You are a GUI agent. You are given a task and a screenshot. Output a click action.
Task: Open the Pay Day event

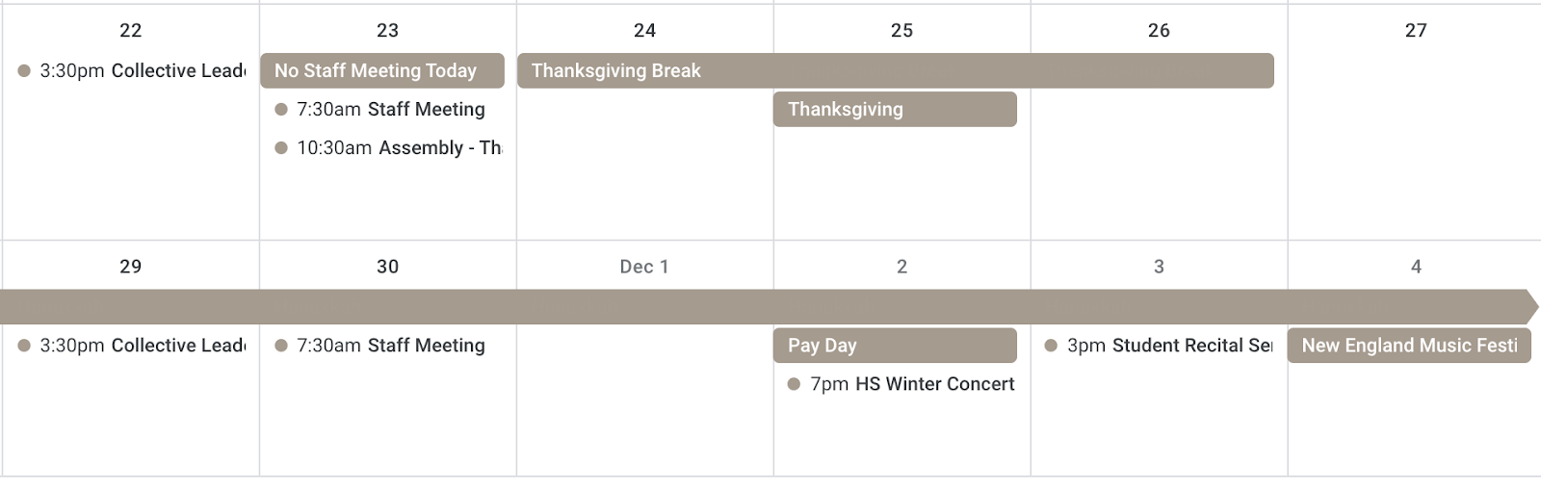point(895,345)
